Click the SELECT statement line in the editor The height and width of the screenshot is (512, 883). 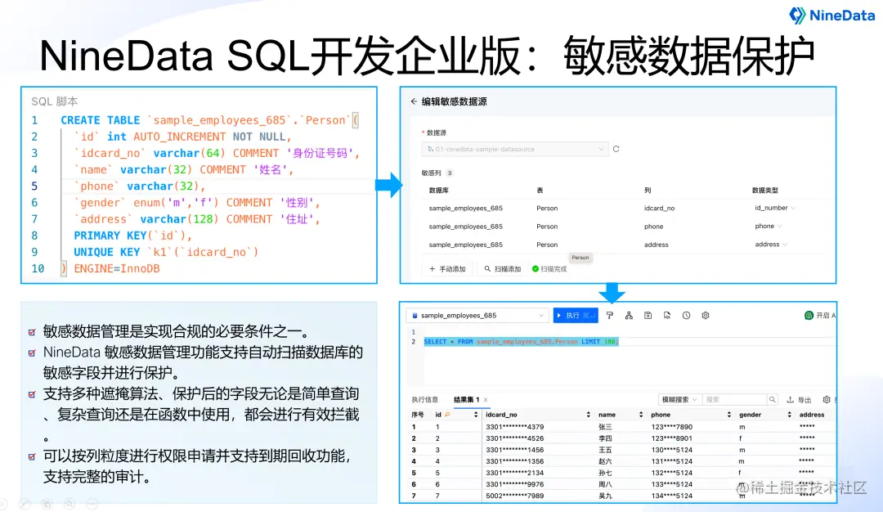(x=521, y=341)
